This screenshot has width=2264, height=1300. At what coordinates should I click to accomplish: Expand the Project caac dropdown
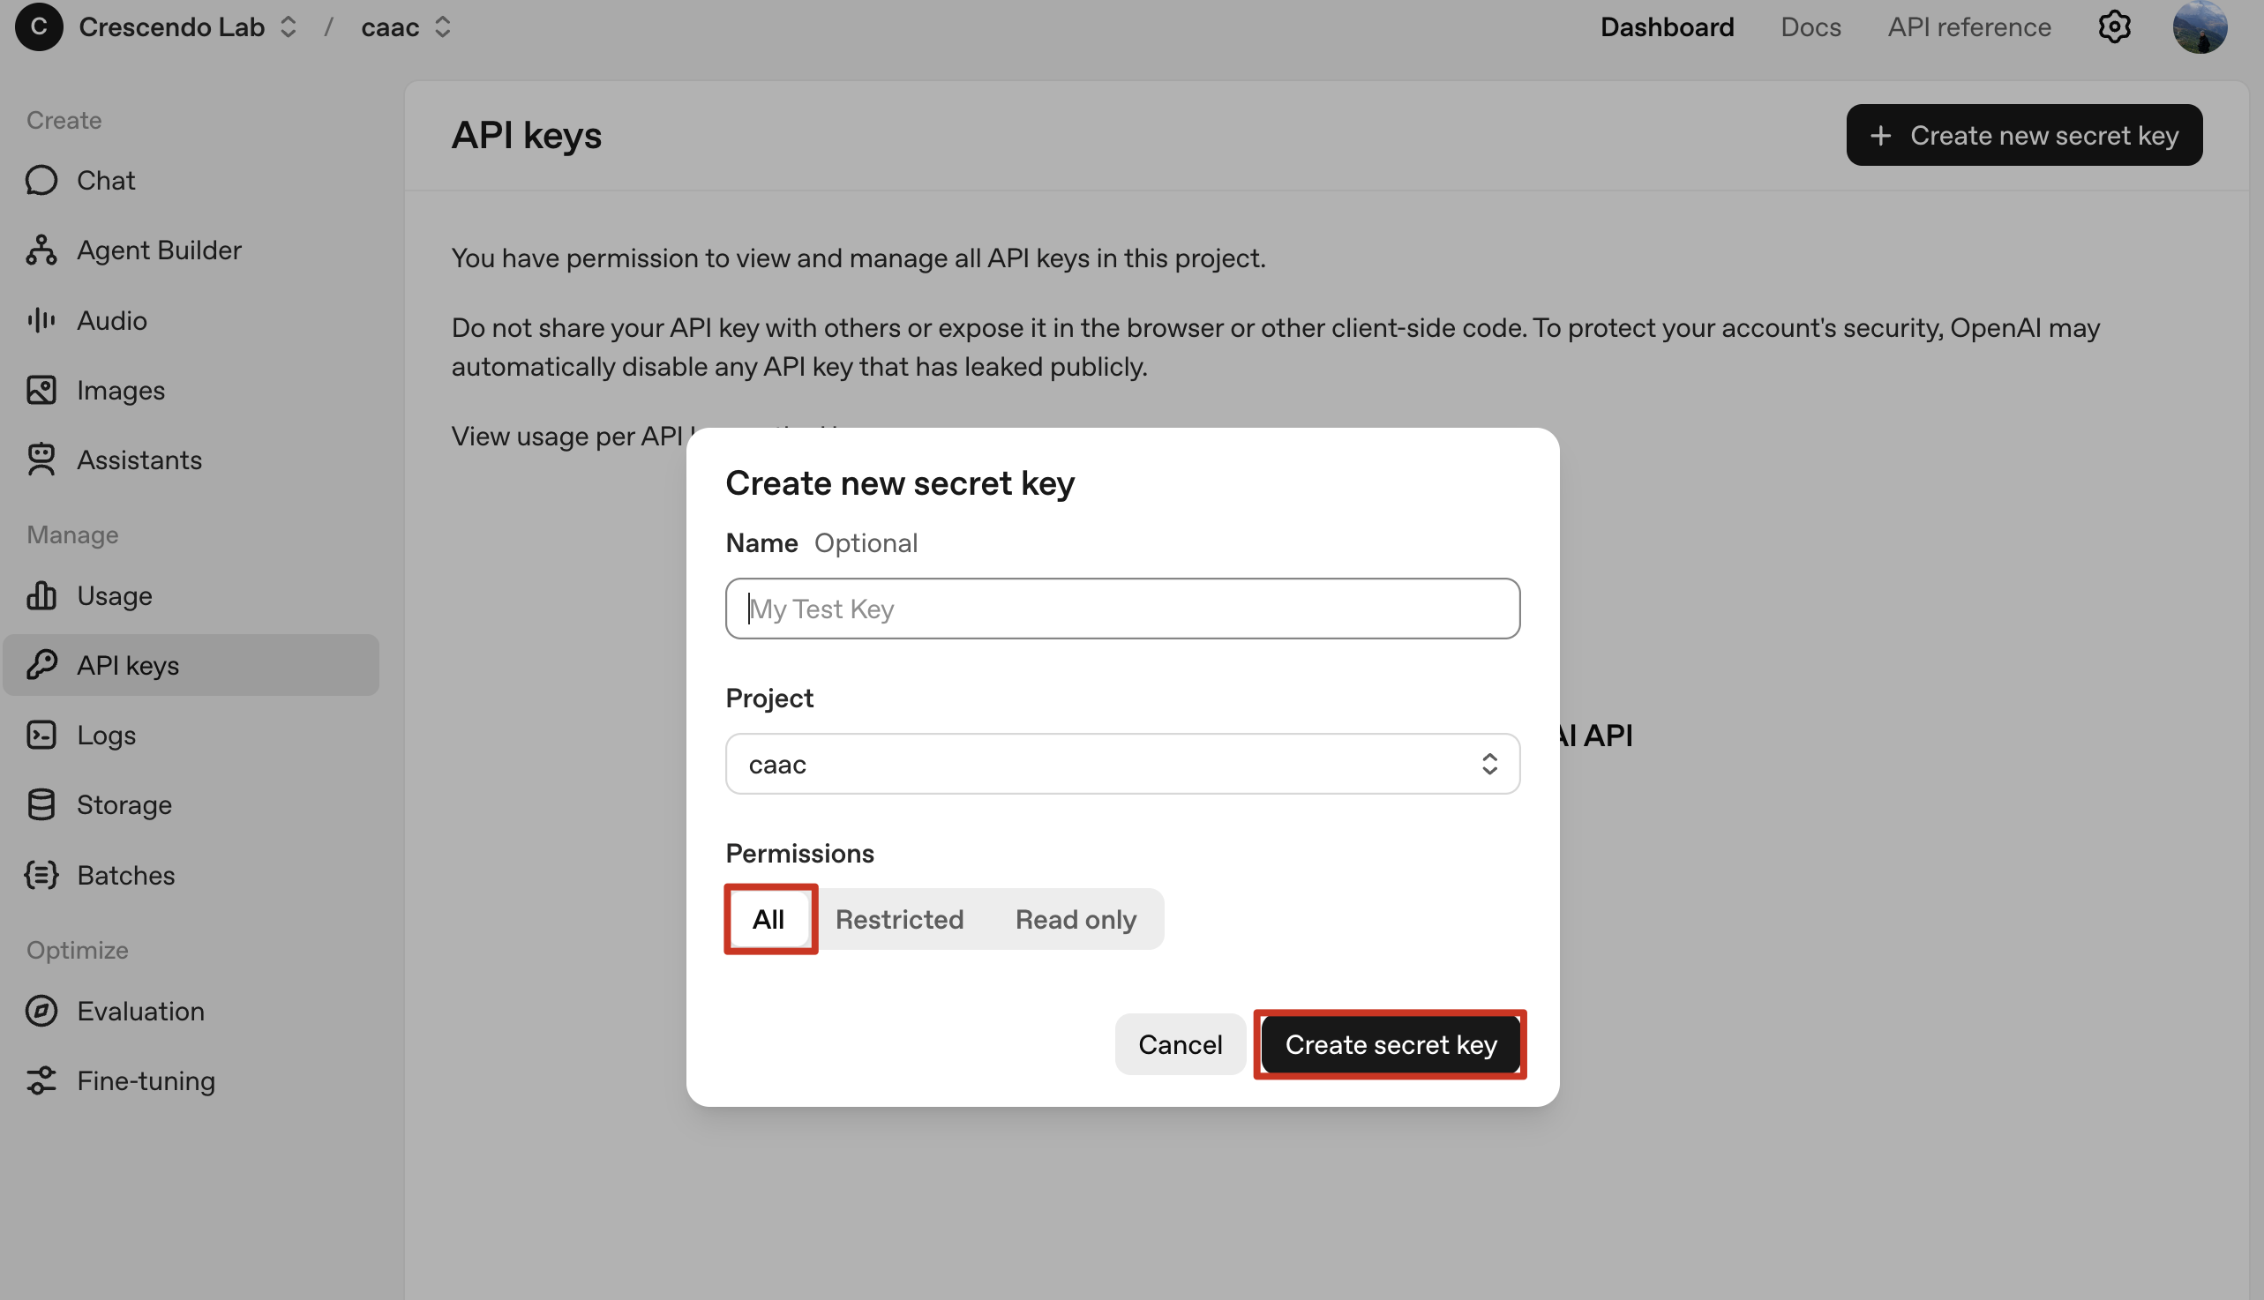click(x=1122, y=765)
